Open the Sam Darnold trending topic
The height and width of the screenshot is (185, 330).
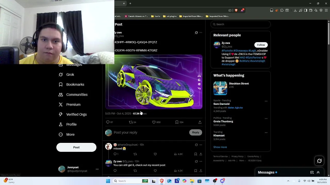221,104
